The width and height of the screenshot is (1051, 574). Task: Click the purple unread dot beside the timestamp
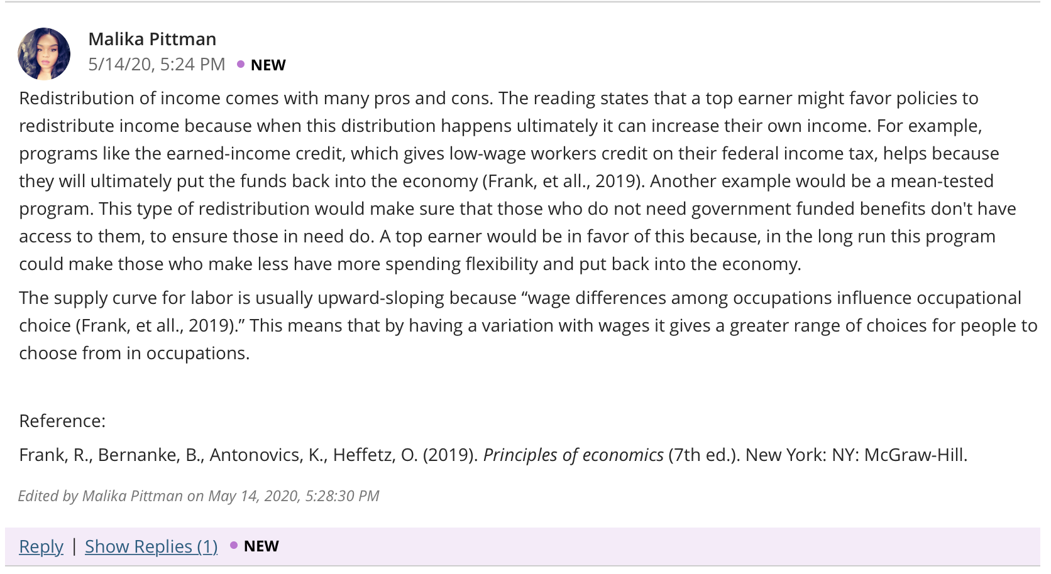pos(241,64)
